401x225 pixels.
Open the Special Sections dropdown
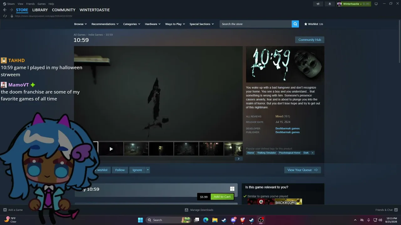(x=201, y=24)
